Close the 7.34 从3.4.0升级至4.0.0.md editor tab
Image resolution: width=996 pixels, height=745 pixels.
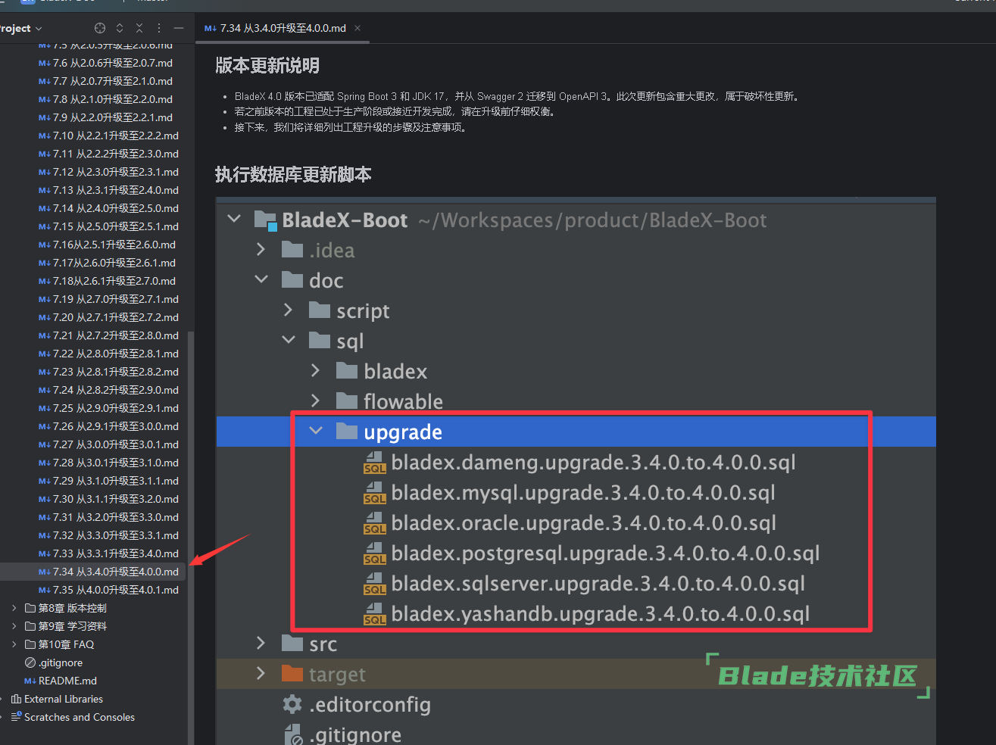[x=357, y=28]
